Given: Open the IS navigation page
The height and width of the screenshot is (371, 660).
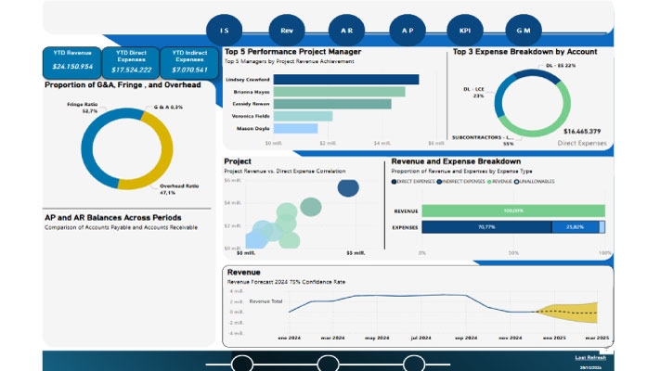Looking at the screenshot, I should (x=224, y=30).
